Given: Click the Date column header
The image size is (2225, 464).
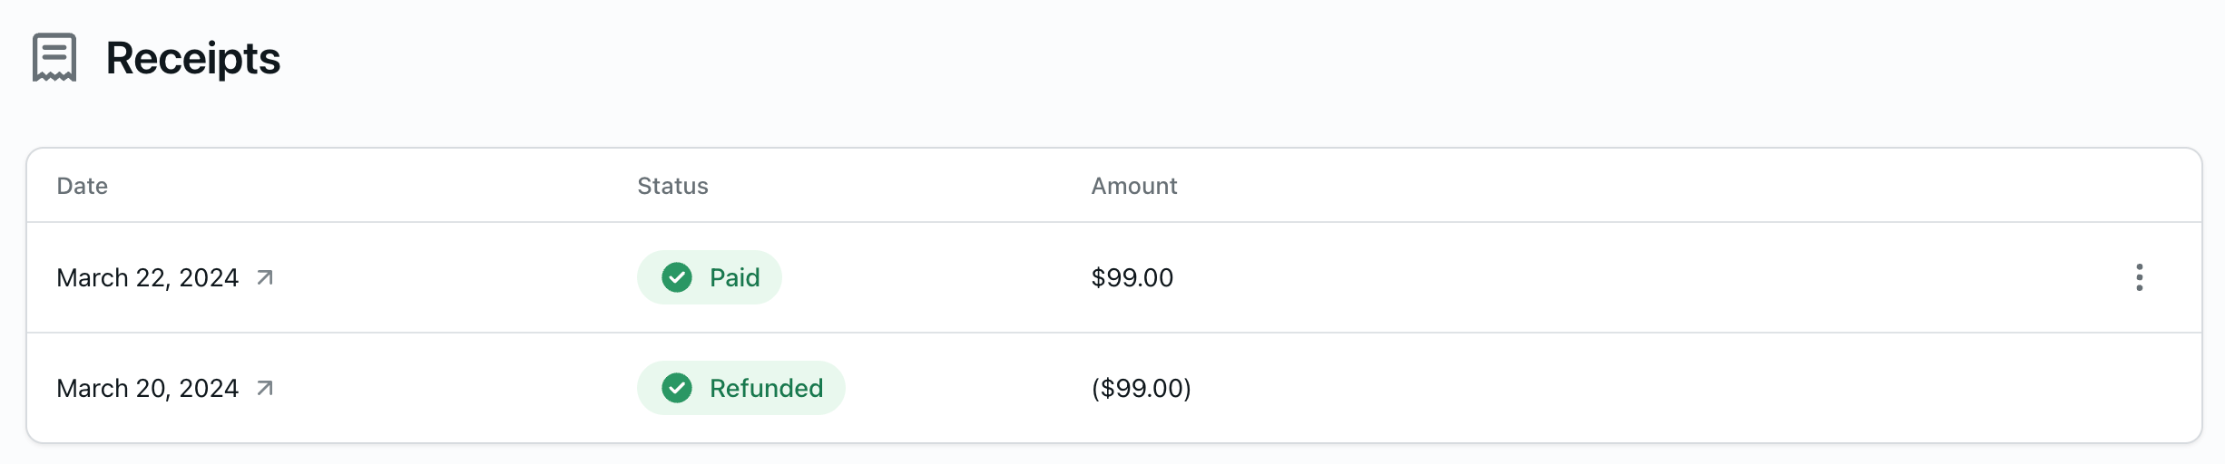Looking at the screenshot, I should (83, 186).
